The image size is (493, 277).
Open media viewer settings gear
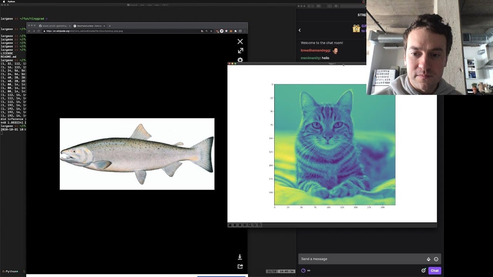click(x=240, y=60)
